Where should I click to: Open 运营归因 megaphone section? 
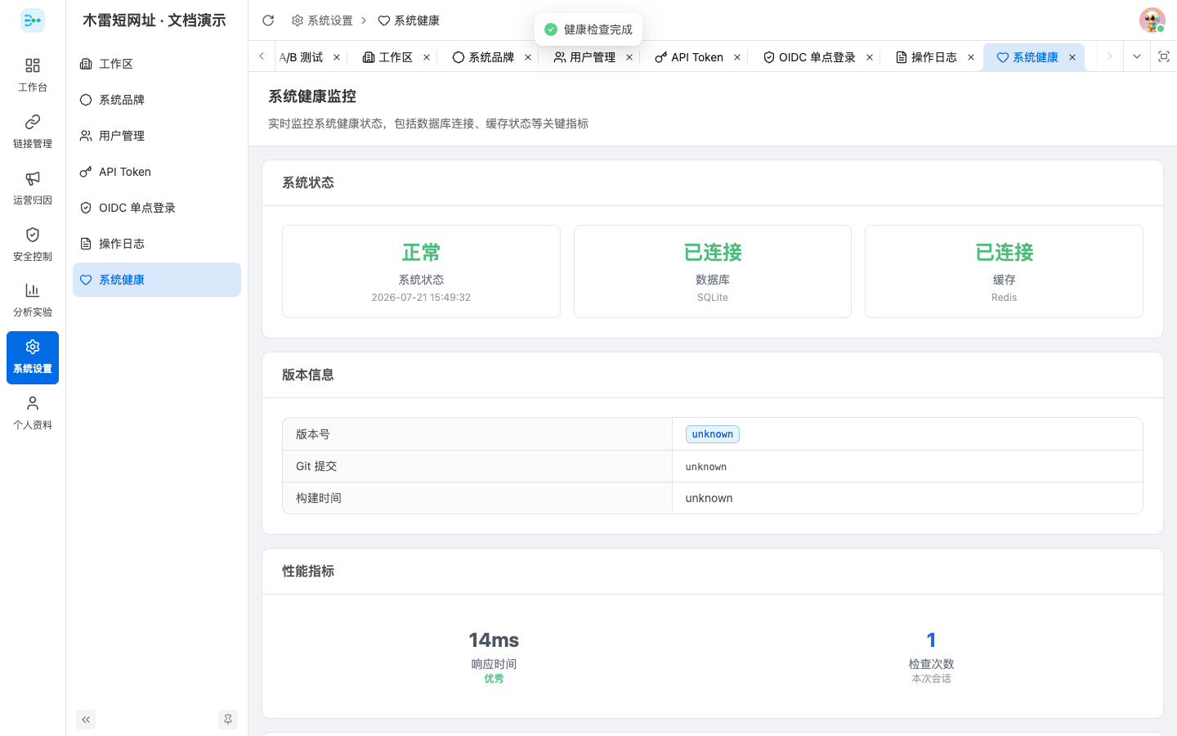pyautogui.click(x=33, y=187)
